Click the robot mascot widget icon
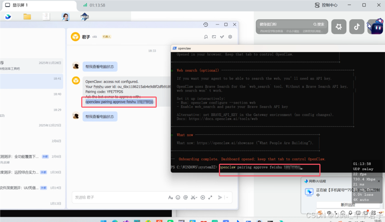 coord(375,26)
